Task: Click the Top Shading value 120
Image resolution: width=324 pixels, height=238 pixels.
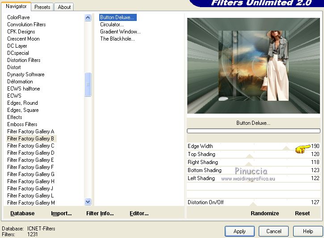Action: (315, 154)
